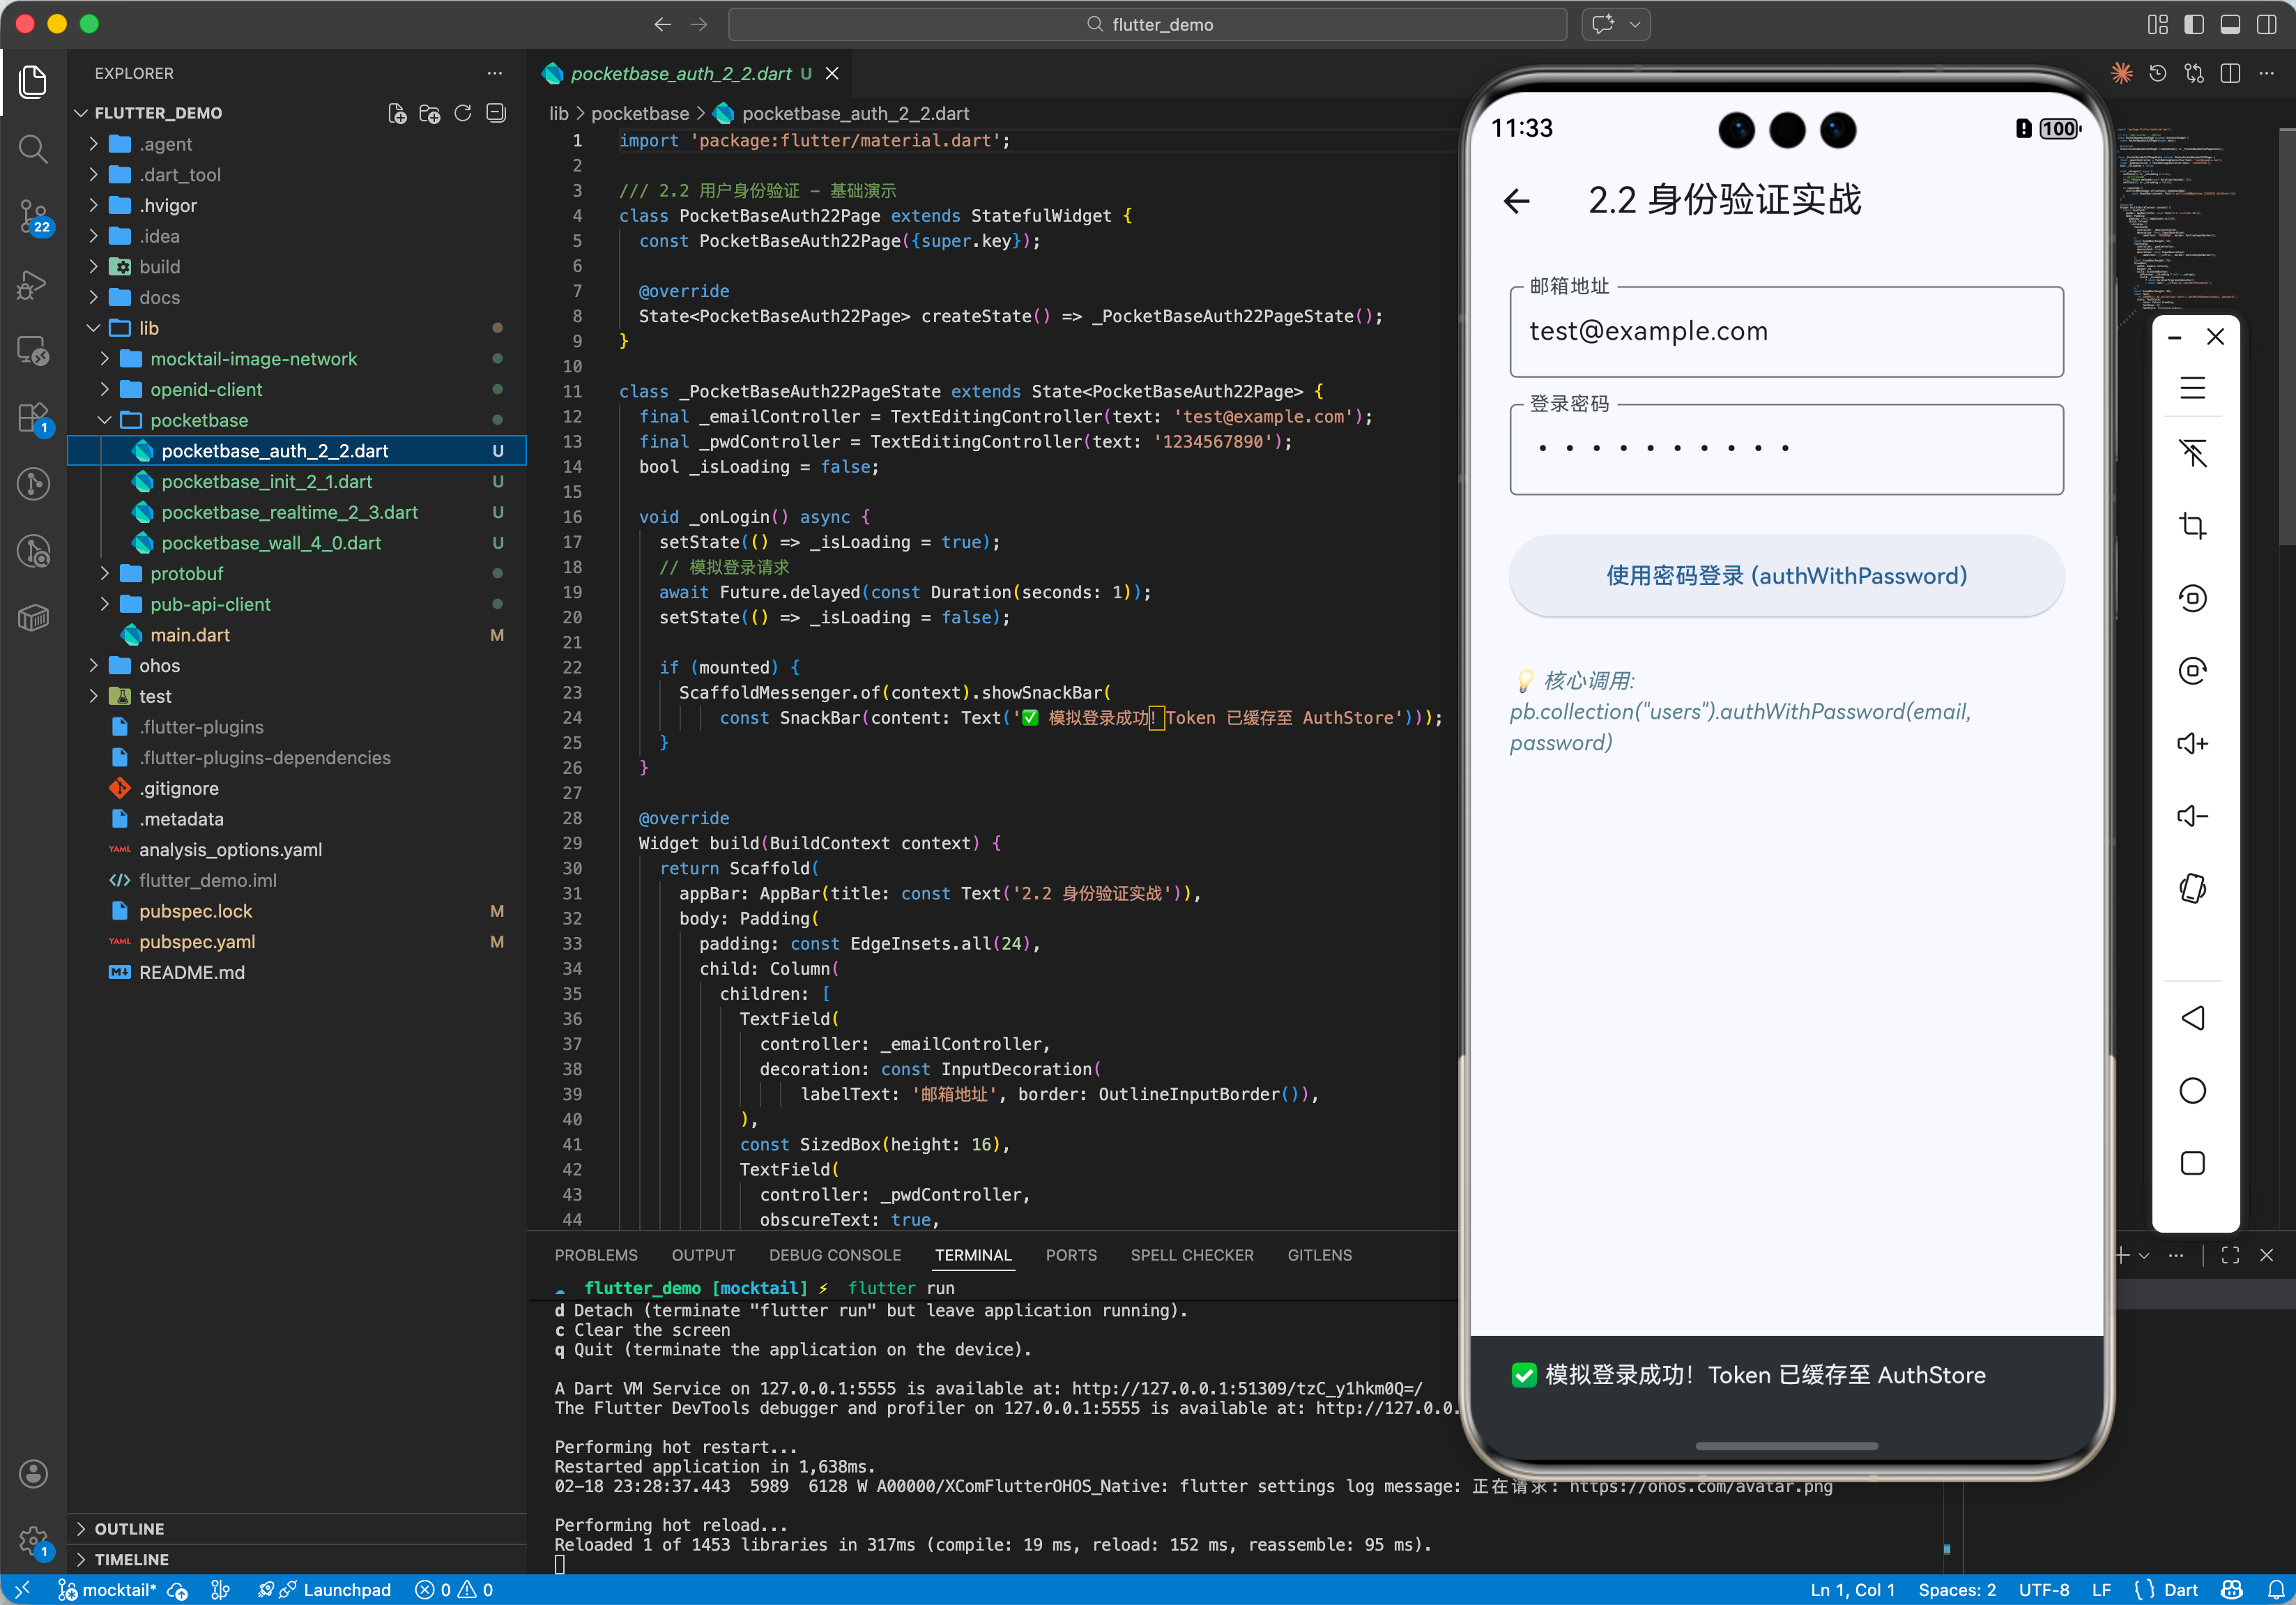Image resolution: width=2296 pixels, height=1605 pixels.
Task: Click the emulator volume up button
Action: click(2192, 743)
